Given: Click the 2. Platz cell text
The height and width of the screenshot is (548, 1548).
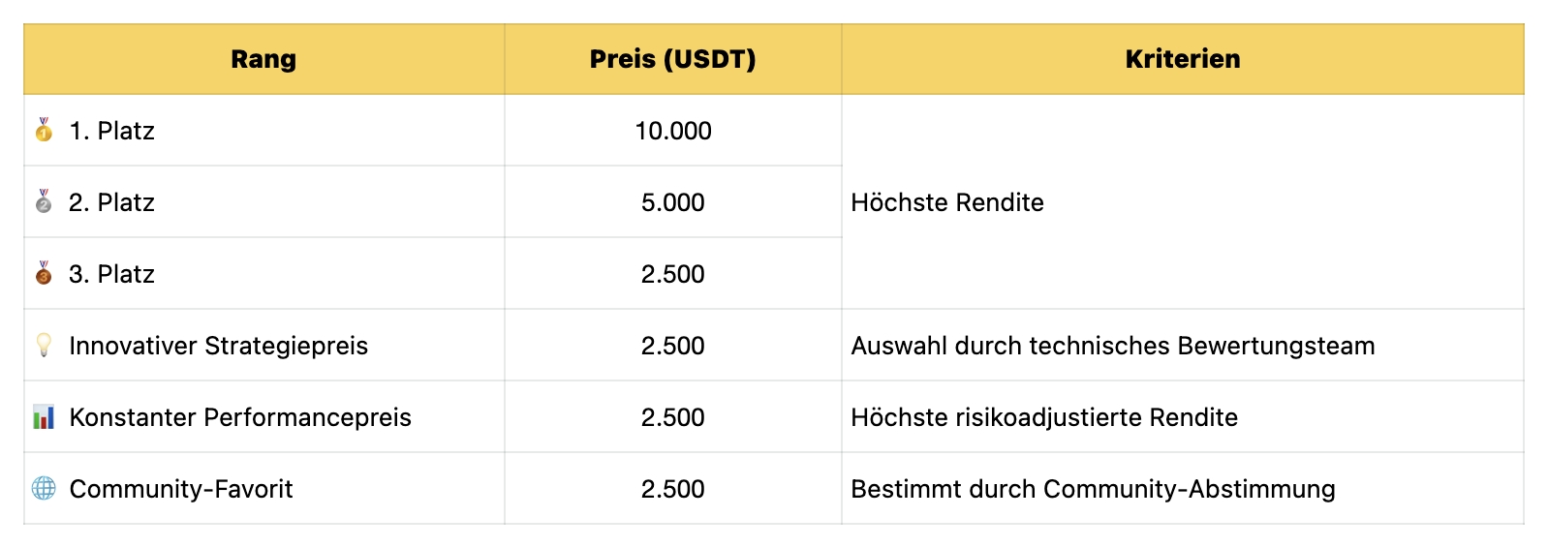Looking at the screenshot, I should tap(111, 202).
